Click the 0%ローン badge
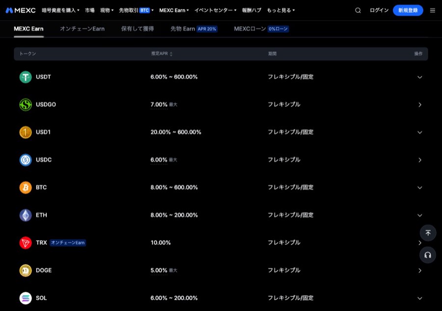This screenshot has width=442, height=311. pyautogui.click(x=278, y=29)
